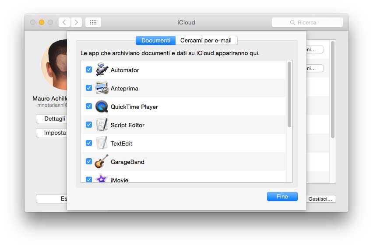Viewport: 373px width, 247px height.
Task: Toggle the iMovie checkbox
Action: pyautogui.click(x=89, y=179)
